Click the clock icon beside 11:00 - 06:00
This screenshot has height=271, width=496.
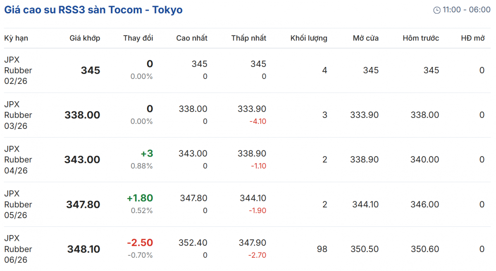(437, 10)
